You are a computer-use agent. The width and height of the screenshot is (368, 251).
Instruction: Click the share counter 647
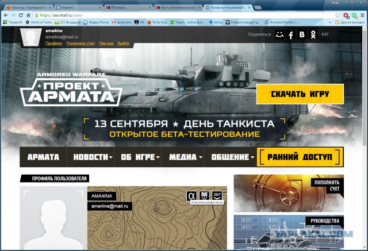click(325, 34)
